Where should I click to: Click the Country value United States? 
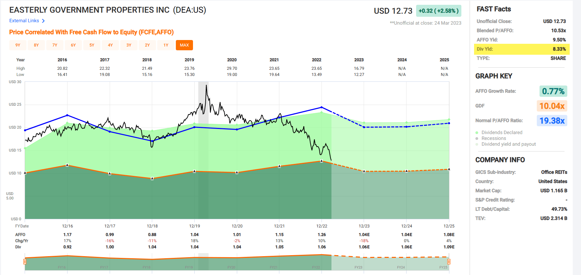(553, 181)
